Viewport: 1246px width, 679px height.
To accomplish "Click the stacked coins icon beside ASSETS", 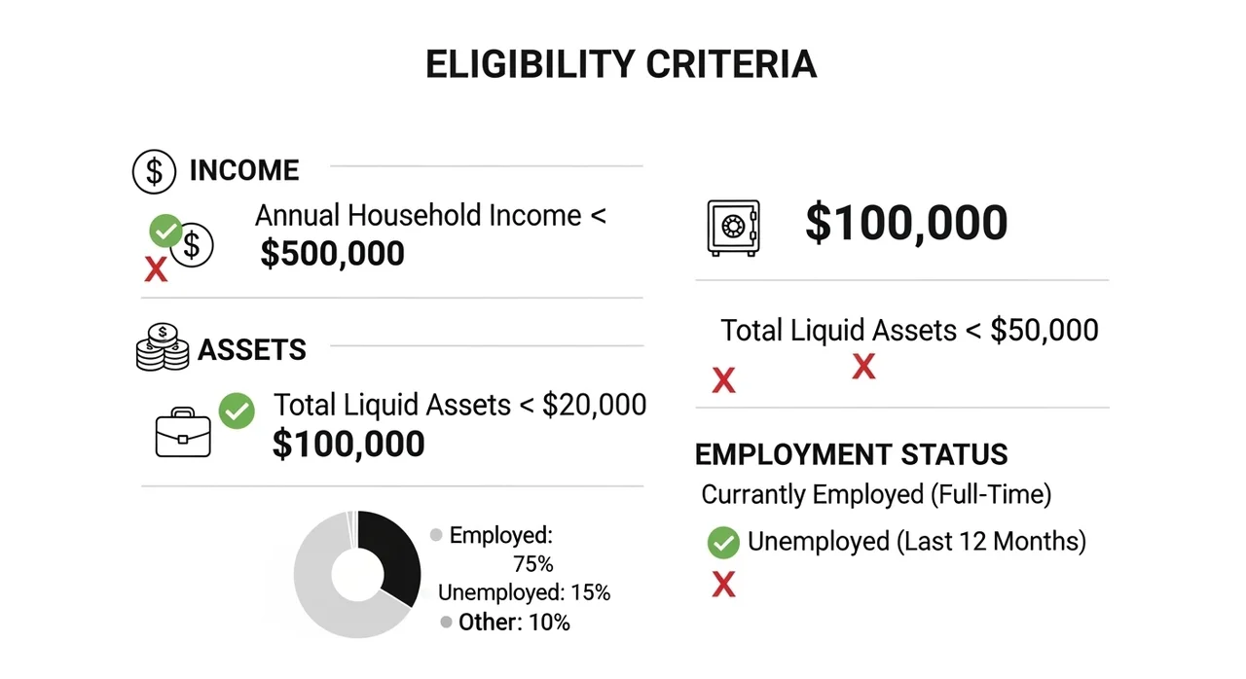I will point(163,347).
